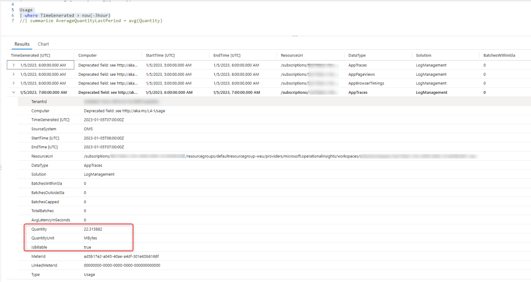The width and height of the screenshot is (531, 282).
Task: Click the ResourceUri column header
Action: click(293, 55)
